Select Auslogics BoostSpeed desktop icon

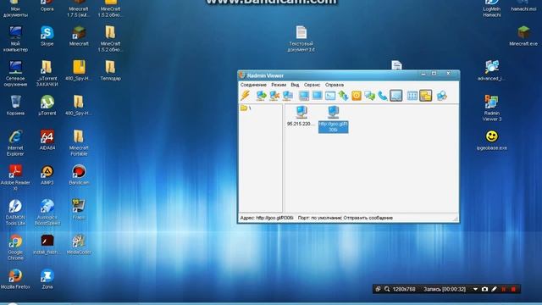[47, 213]
